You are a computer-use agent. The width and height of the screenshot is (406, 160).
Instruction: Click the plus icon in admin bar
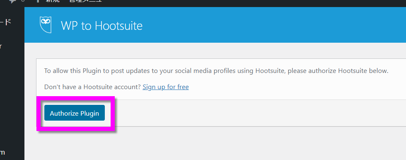[x=38, y=1]
